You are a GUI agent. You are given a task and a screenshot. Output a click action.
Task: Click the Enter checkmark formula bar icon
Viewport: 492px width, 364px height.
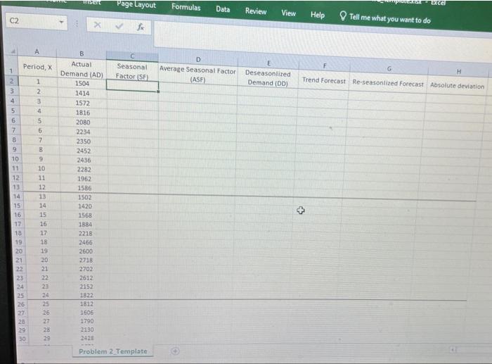tap(119, 26)
